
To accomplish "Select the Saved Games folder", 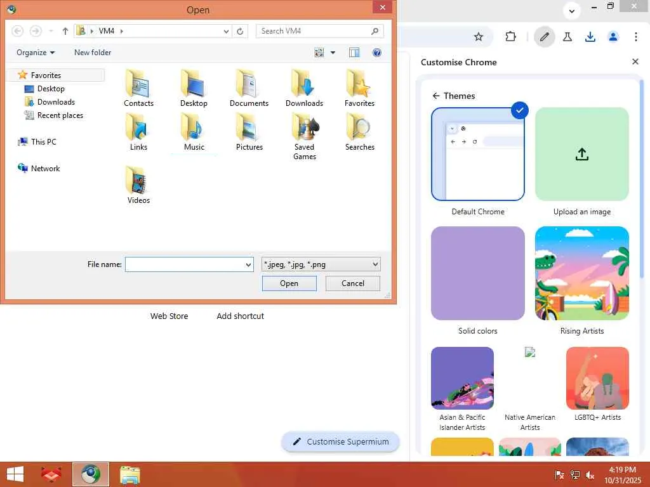I will [x=304, y=137].
